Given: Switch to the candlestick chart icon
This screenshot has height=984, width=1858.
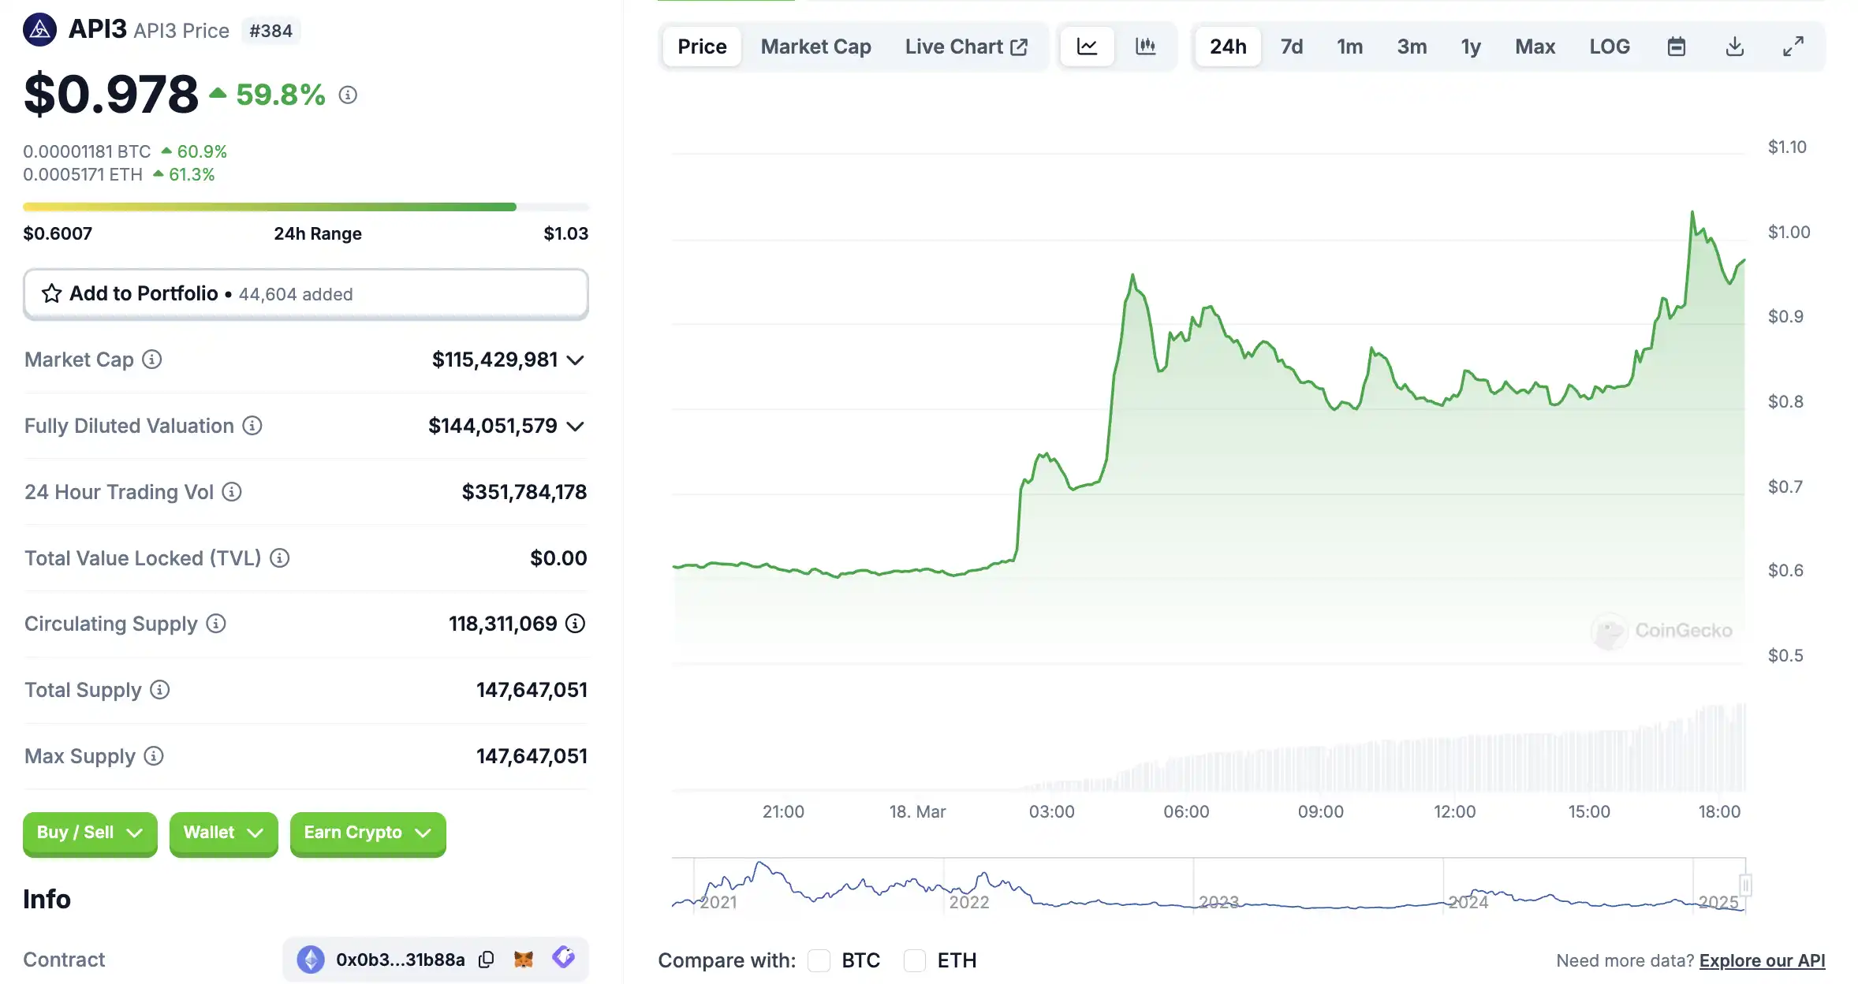Looking at the screenshot, I should (1146, 47).
